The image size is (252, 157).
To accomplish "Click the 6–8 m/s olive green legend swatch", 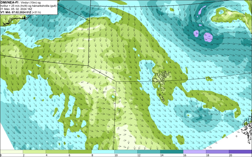I will tap(80, 152).
